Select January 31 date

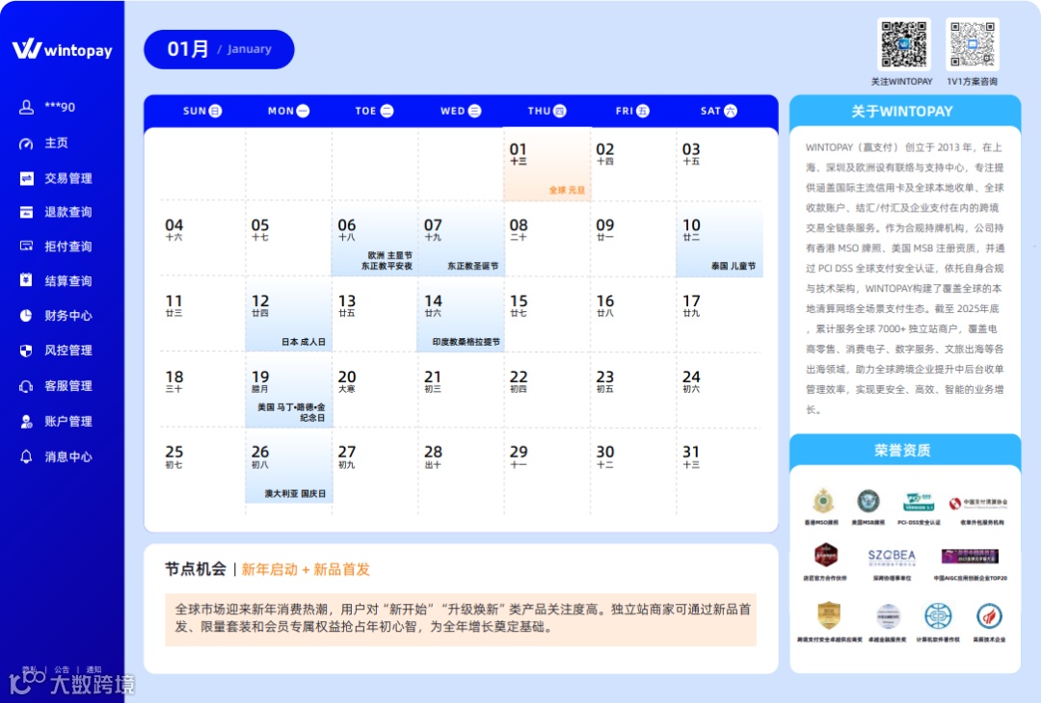coord(691,456)
